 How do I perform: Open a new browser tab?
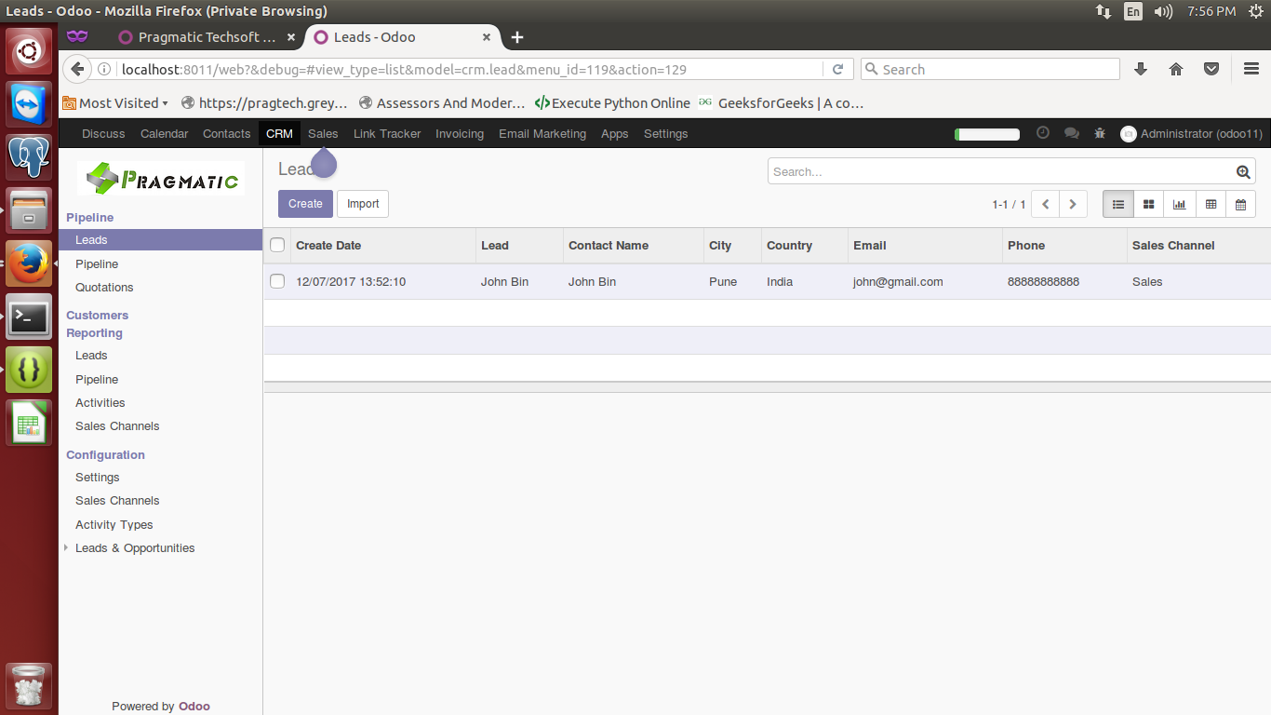[517, 37]
